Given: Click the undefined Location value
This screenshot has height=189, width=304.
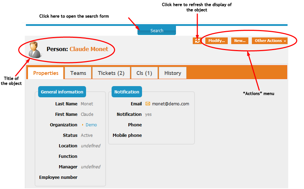Looking at the screenshot, I should 91,146.
